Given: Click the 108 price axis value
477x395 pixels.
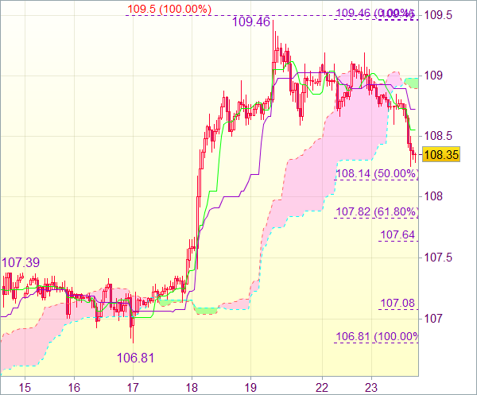Looking at the screenshot, I should pyautogui.click(x=433, y=196).
